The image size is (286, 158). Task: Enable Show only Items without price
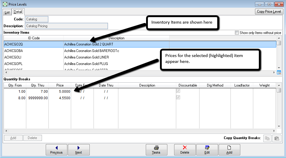point(237,33)
